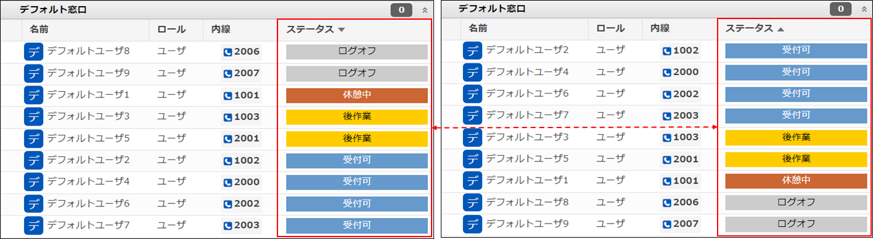Viewport: 873px width, 239px height.
Task: Call extension 1001 phone icon in right panel
Action: 666,181
